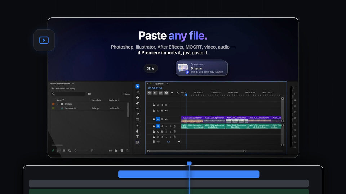346x194 pixels.
Task: Click the Mix track keyframe navigation icon
Action: click(x=179, y=142)
